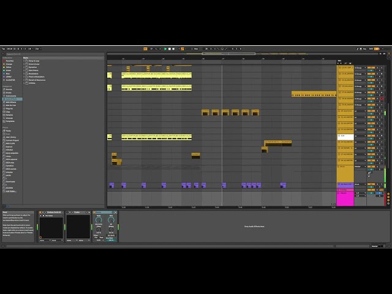Click the browser search field
392x294 pixels.
click(x=55, y=54)
